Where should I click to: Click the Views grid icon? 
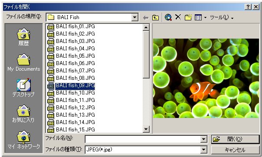click(x=198, y=17)
